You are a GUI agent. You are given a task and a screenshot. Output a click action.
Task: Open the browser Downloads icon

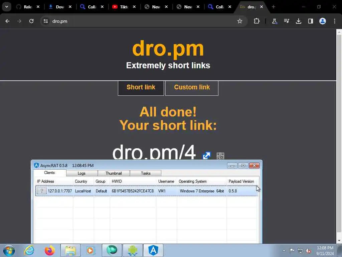(x=299, y=21)
